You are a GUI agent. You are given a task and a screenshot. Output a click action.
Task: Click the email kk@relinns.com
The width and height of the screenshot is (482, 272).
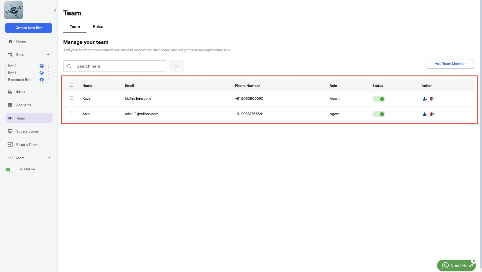(138, 99)
